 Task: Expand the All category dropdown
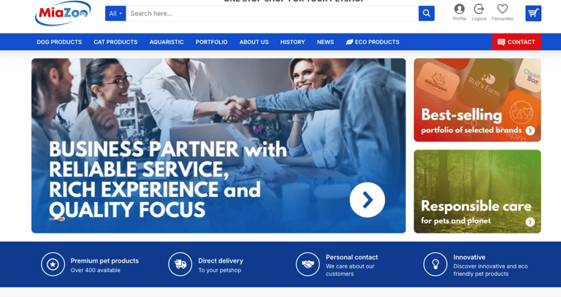click(115, 14)
